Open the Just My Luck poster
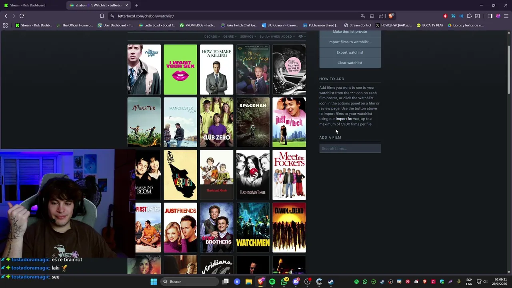 tap(289, 122)
